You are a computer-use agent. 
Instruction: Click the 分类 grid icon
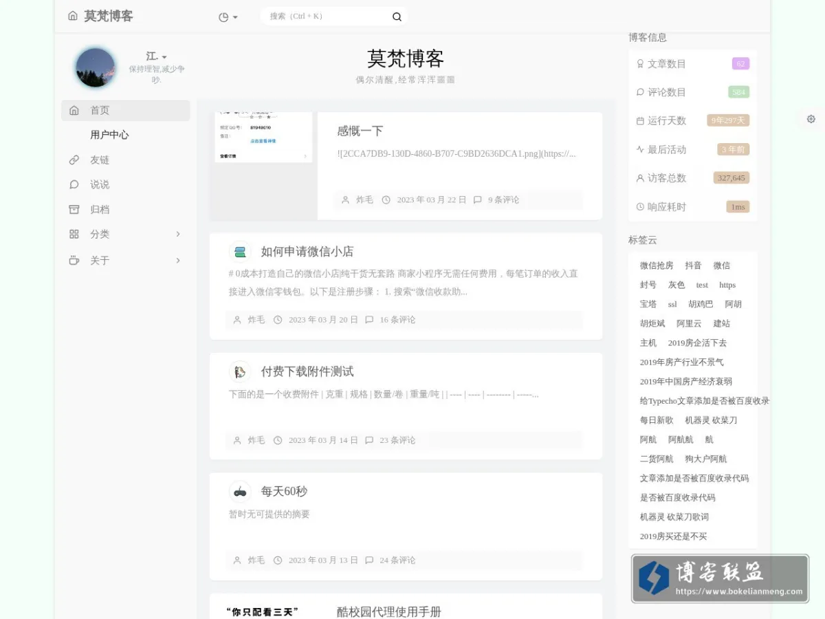tap(74, 234)
